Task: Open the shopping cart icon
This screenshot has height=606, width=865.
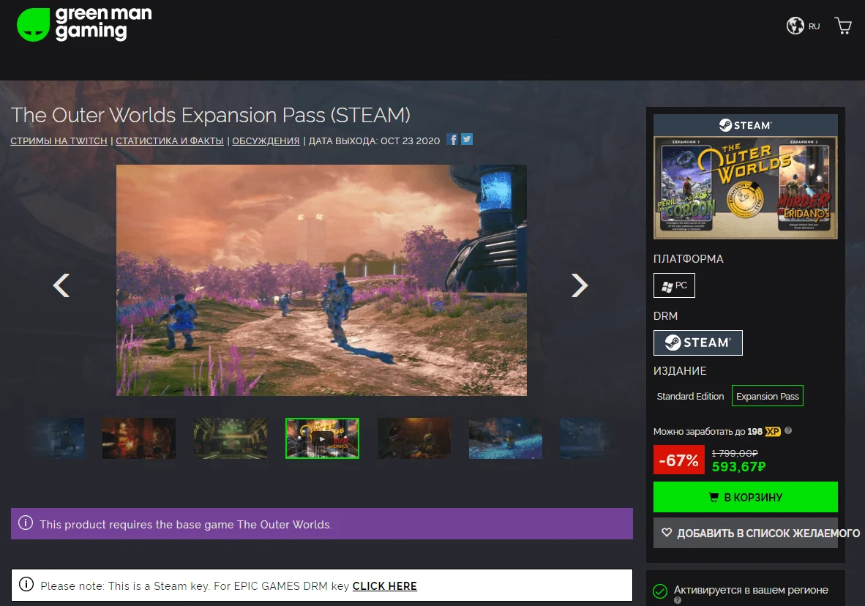Action: 843,26
